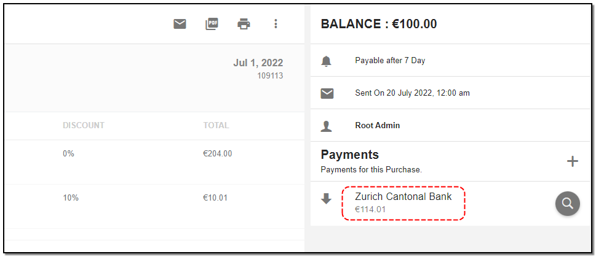Click the Sent On 20 July 2022 entry
This screenshot has height=257, width=596.
(x=412, y=93)
